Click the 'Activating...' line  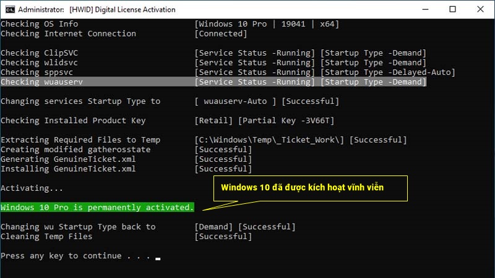click(32, 188)
